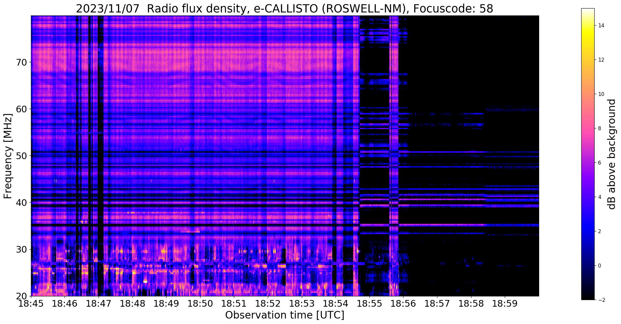Click the colorbar tick label 6
The image size is (621, 324).
[599, 163]
